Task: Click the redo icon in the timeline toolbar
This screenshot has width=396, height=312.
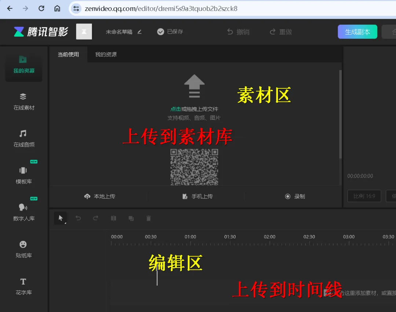Action: pos(96,218)
